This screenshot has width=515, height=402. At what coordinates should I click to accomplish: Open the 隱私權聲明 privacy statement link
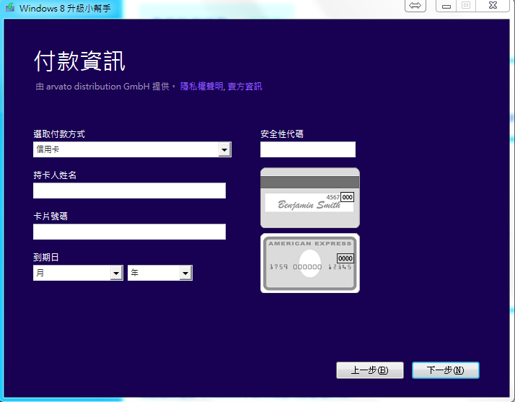point(201,87)
